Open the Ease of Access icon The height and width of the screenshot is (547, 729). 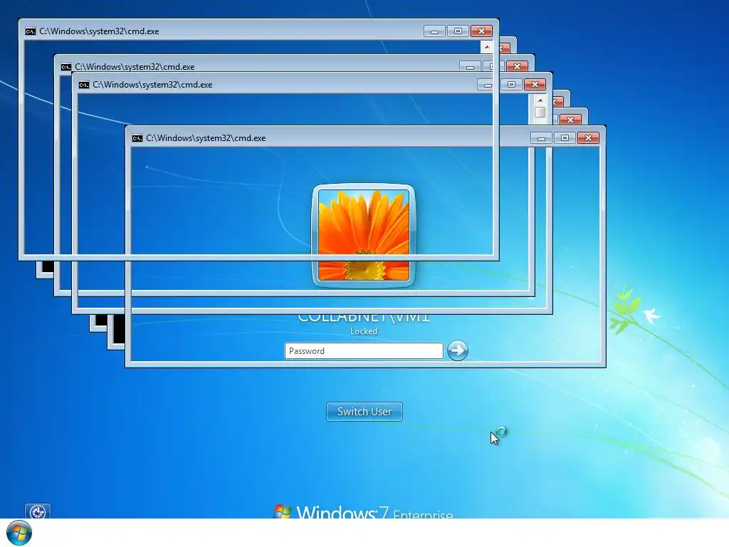pos(38,511)
